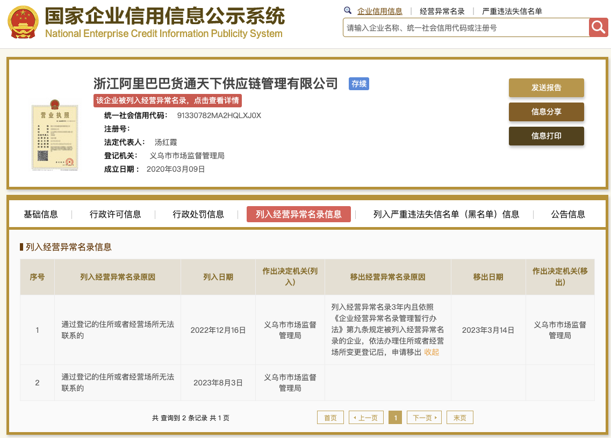Viewport: 611px width, 438px height.
Task: Go to 上一页 previous page
Action: 366,418
